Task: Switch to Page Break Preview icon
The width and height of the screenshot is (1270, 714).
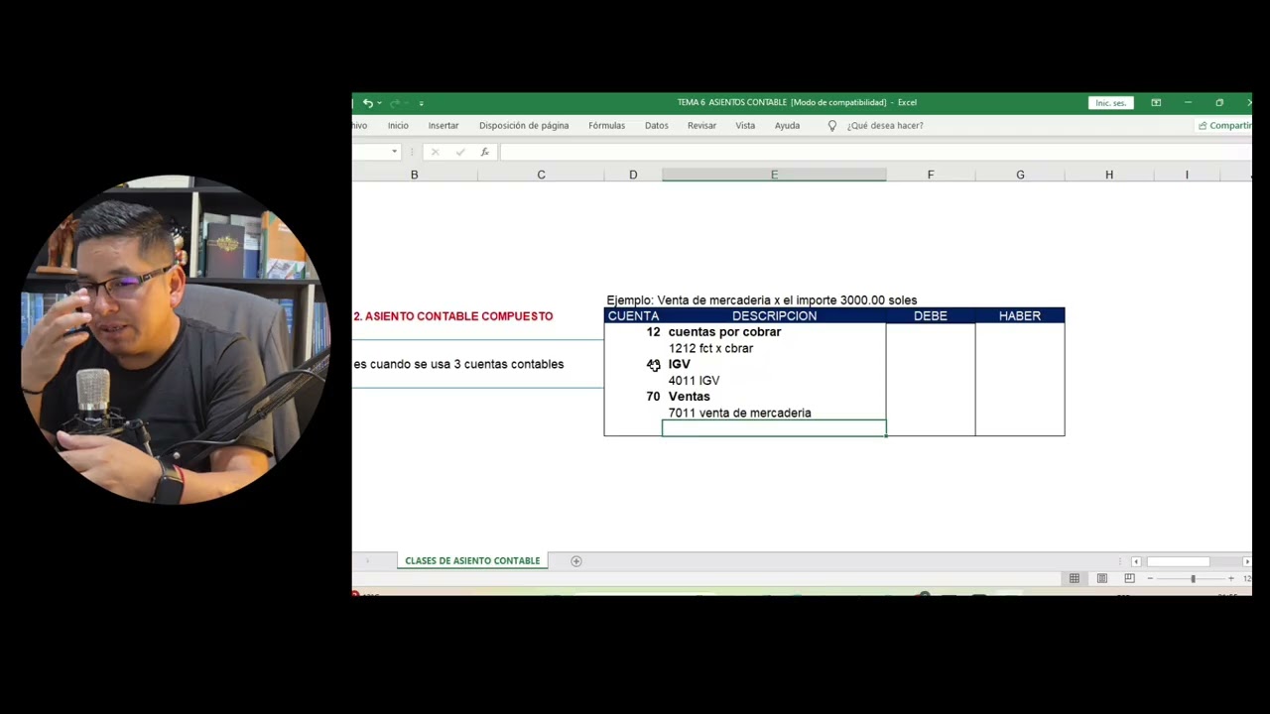Action: tap(1129, 578)
